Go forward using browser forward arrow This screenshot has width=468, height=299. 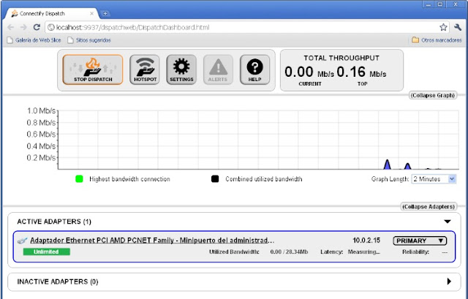click(23, 28)
